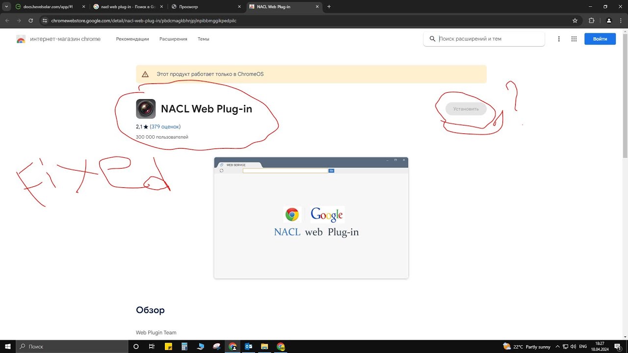Click the blue Войти sign-in button
Screen dimensions: 628x353
click(600, 39)
